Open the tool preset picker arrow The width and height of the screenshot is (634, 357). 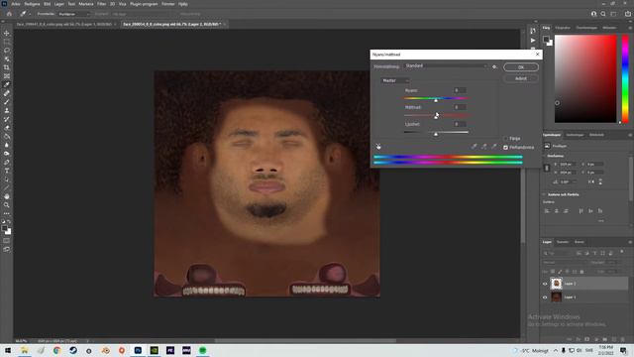30,14
